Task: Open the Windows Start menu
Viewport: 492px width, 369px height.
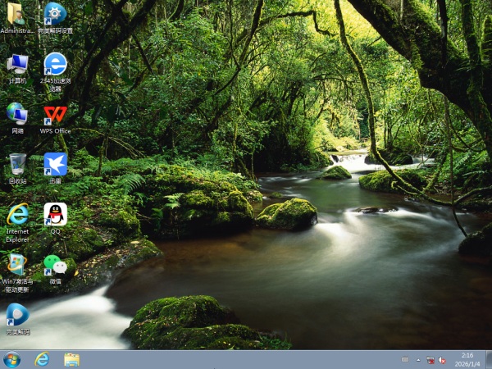Action: (12, 359)
